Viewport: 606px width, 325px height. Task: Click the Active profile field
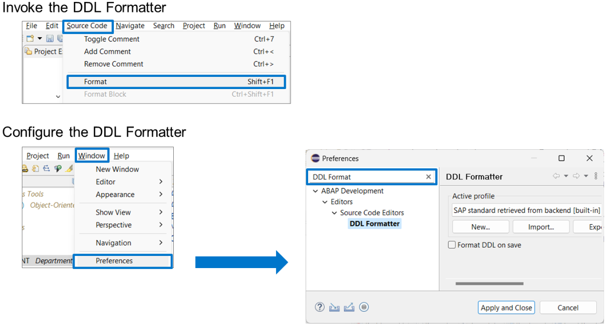click(527, 211)
